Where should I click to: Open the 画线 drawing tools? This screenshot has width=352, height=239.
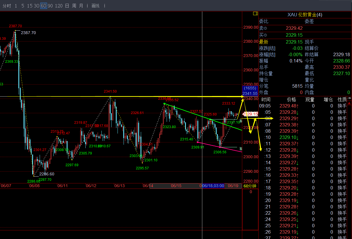[95, 6]
